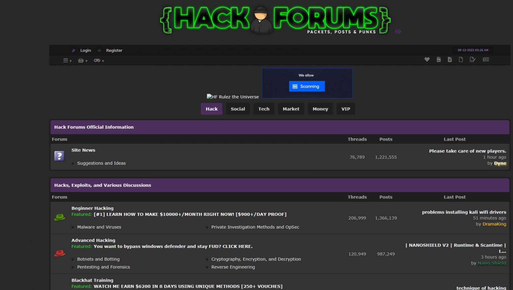513x290 pixels.
Task: Toggle the purple eye icon beside logo
Action: [x=398, y=31]
